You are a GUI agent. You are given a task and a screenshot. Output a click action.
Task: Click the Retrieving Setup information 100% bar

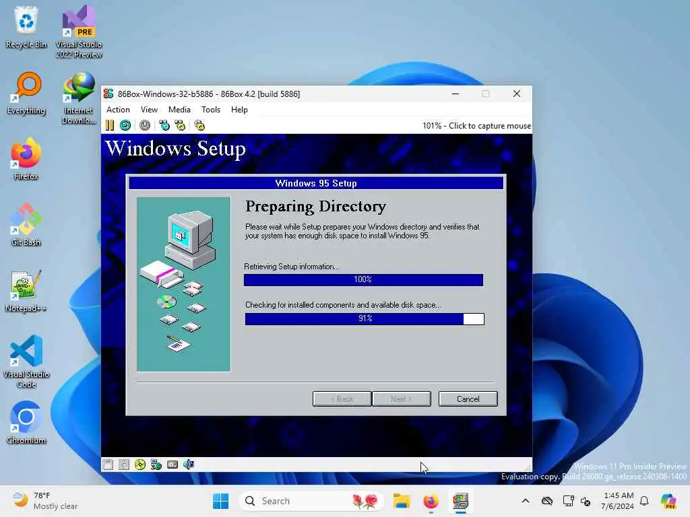point(363,279)
